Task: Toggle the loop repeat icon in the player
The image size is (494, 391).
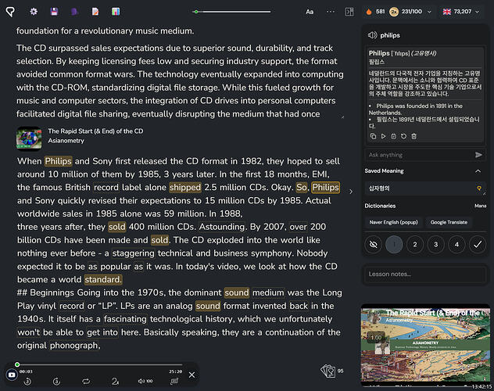Action: pos(86,382)
